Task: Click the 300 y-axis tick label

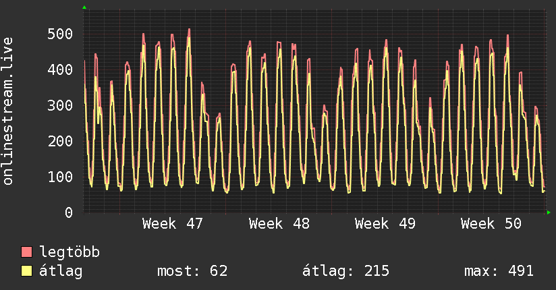Action: (60, 105)
